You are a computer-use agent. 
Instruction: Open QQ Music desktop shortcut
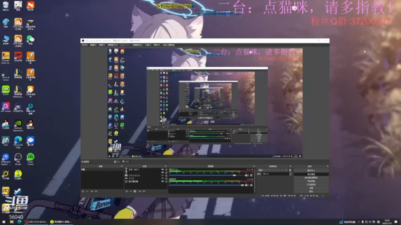pyautogui.click(x=18, y=175)
